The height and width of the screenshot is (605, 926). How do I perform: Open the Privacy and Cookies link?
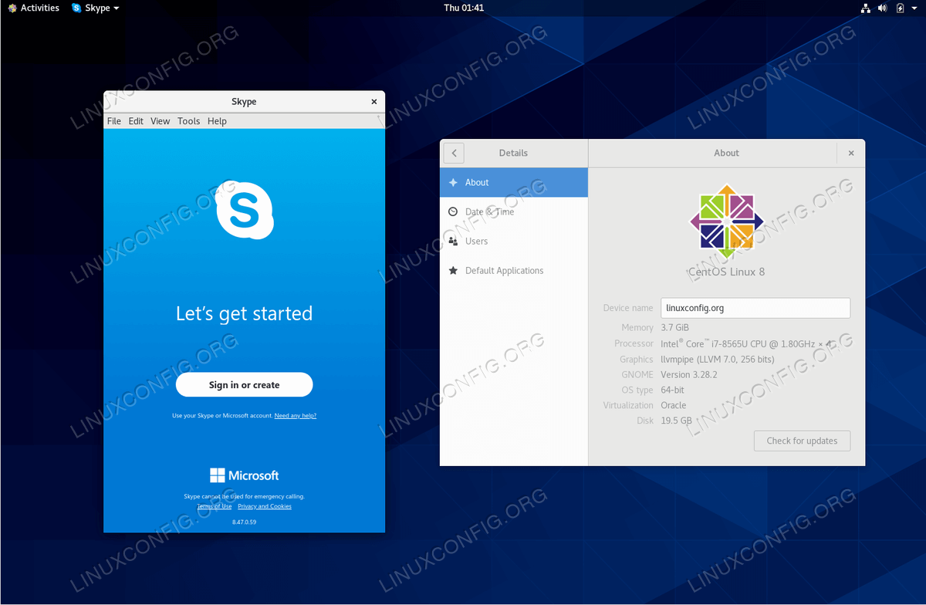[x=265, y=506]
